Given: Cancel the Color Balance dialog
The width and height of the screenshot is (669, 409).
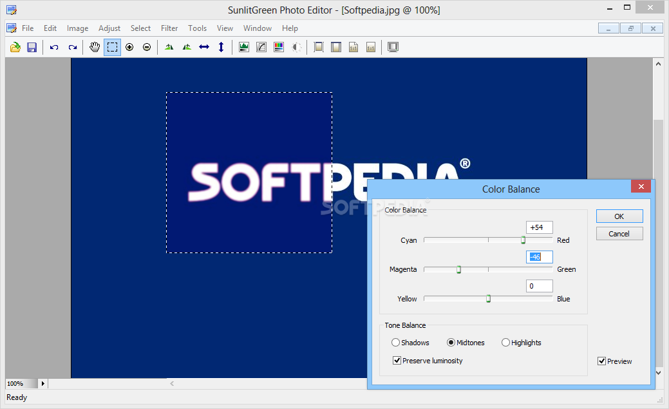Looking at the screenshot, I should tap(619, 234).
